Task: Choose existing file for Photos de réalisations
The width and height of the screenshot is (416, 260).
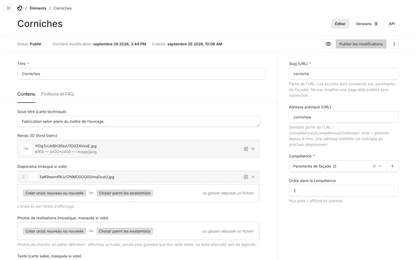Action: [125, 231]
